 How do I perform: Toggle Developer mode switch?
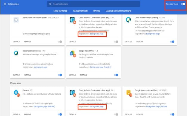(183, 4)
